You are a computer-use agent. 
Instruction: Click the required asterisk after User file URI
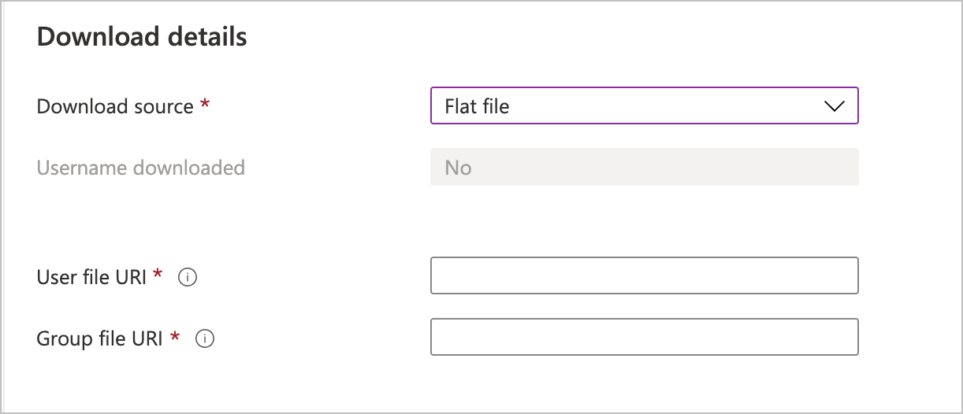click(x=158, y=275)
